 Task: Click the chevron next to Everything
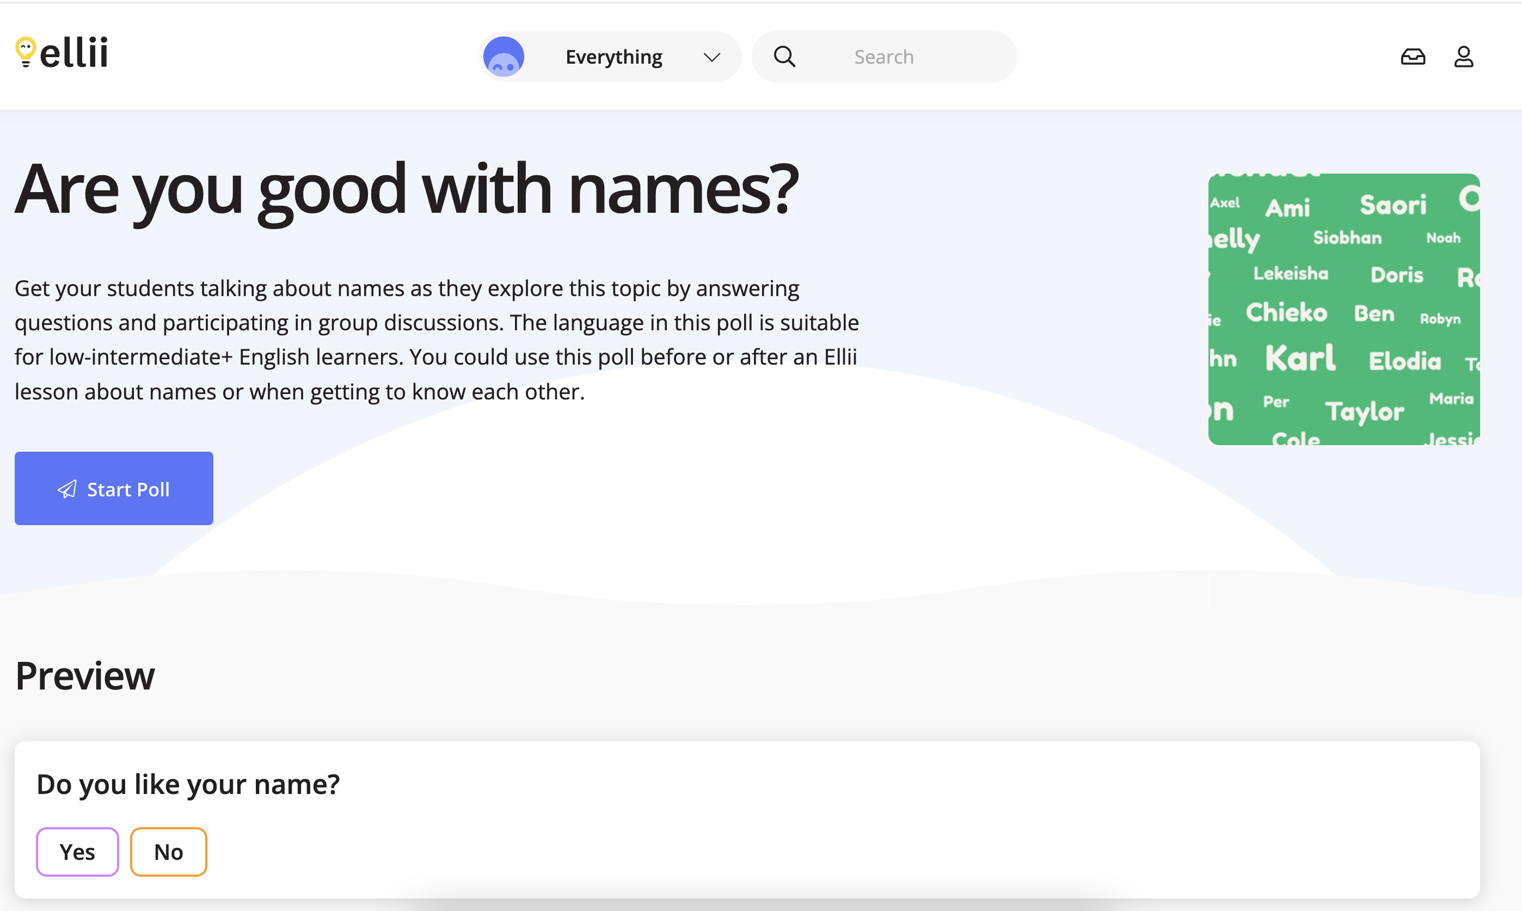(711, 57)
